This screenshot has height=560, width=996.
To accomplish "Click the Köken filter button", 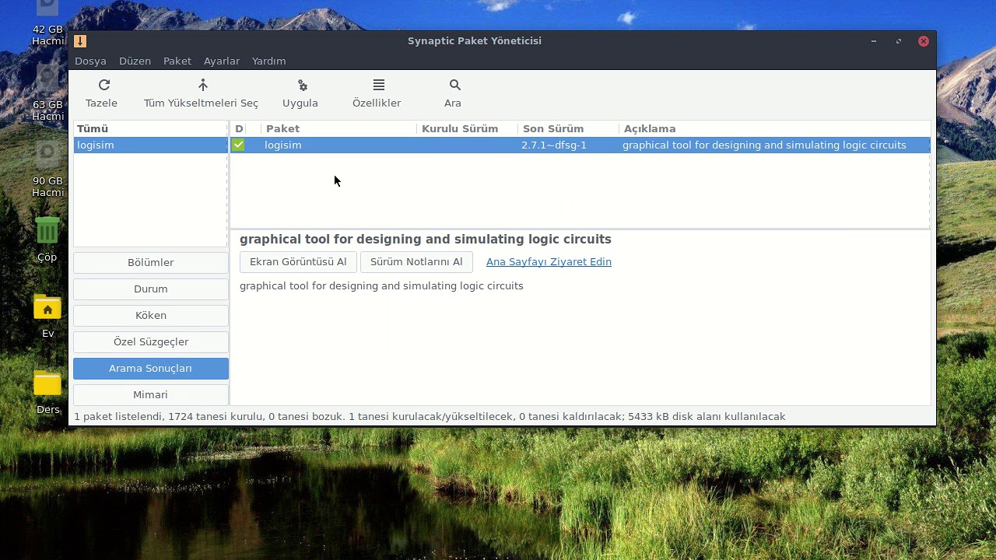I will [151, 316].
